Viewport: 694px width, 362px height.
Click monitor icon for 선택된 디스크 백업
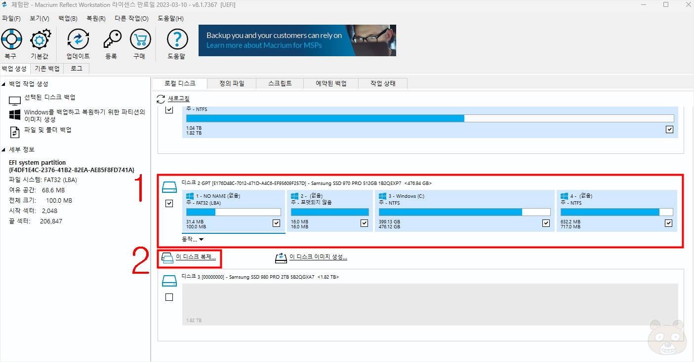click(x=15, y=101)
